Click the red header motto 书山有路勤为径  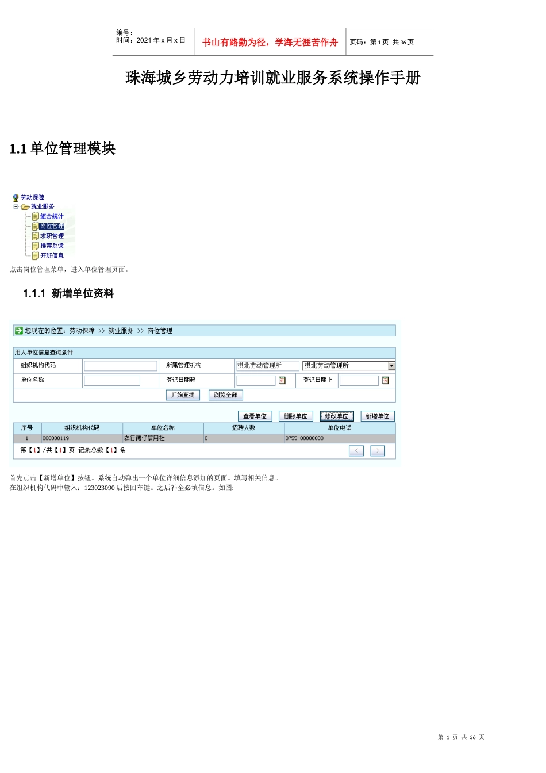point(234,43)
